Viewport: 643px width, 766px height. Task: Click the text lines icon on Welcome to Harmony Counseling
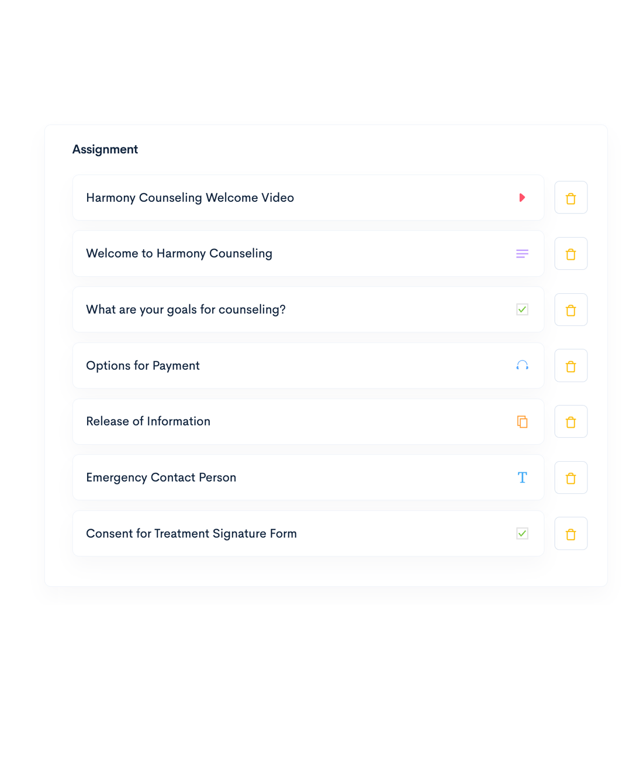point(522,253)
